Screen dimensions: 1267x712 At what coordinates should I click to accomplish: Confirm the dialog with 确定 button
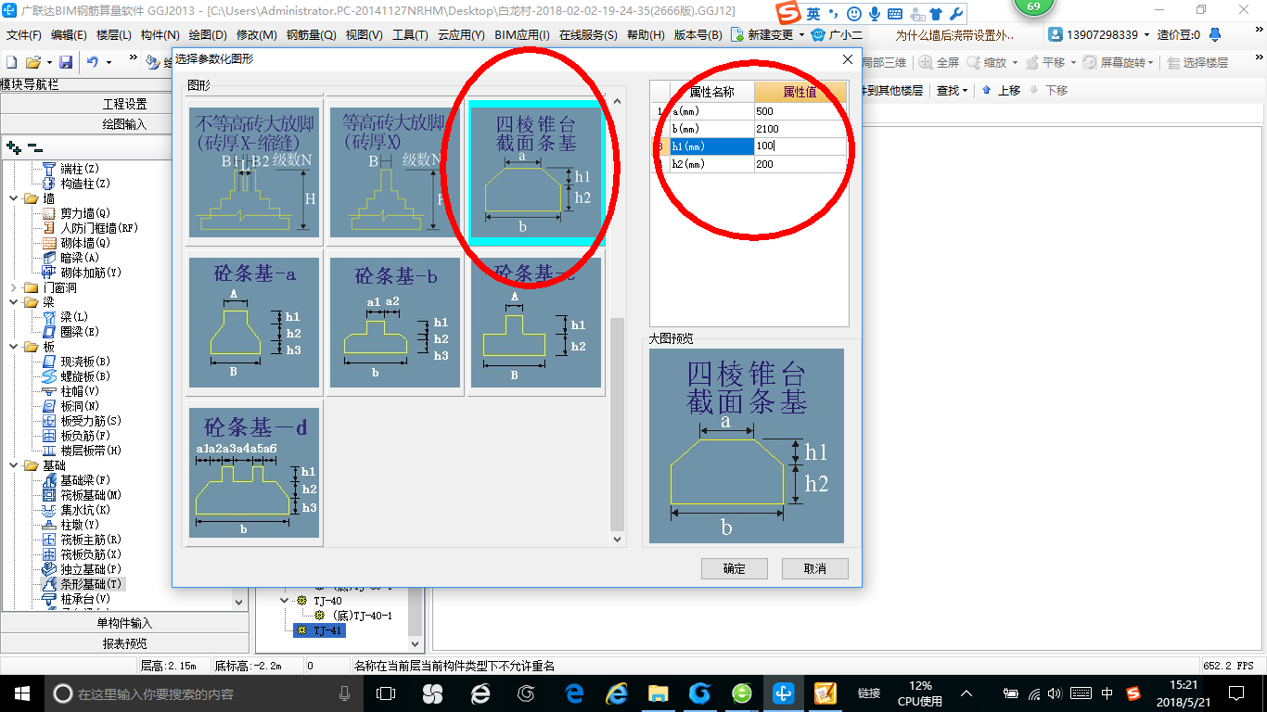coord(734,568)
